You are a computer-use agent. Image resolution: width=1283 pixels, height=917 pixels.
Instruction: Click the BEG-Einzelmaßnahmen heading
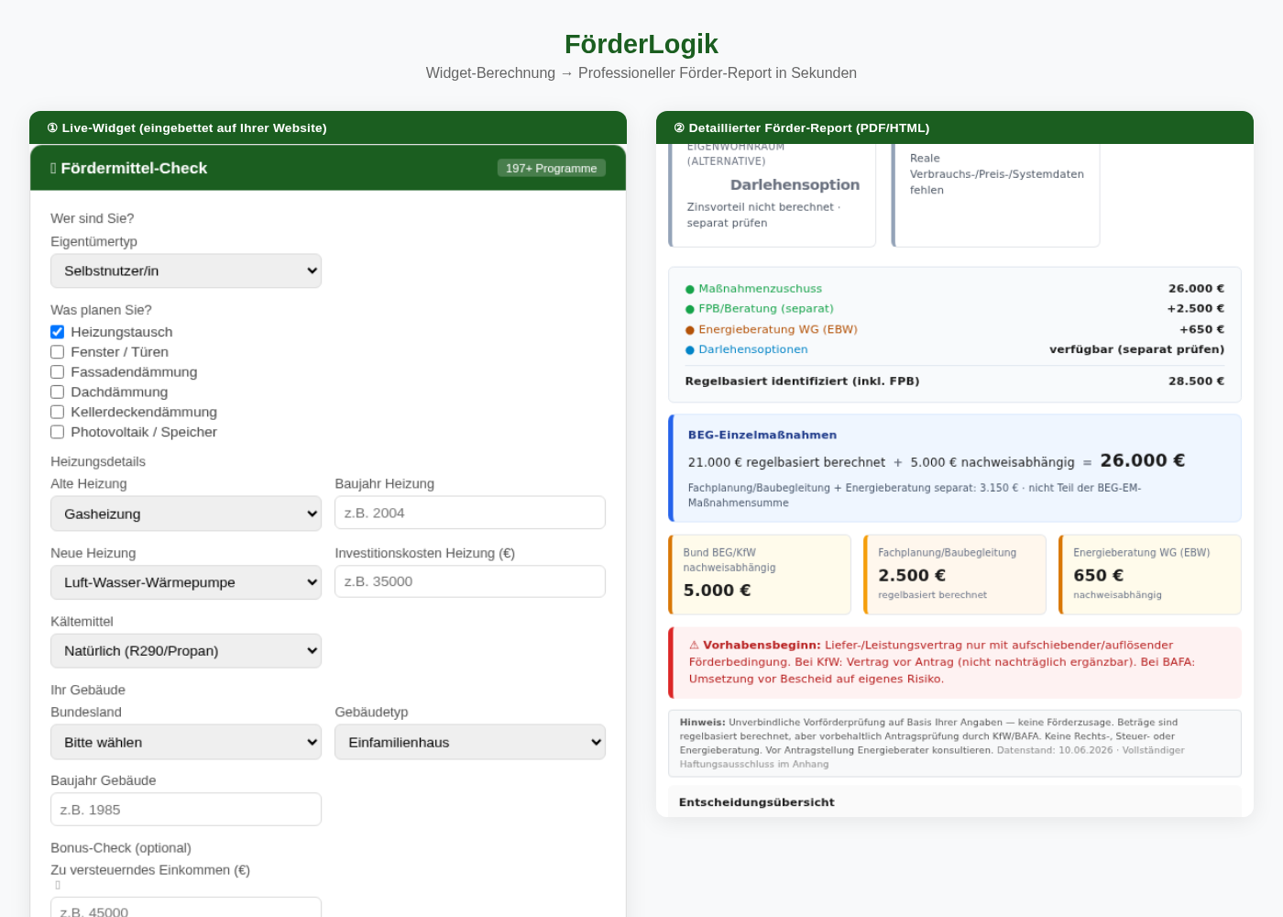(762, 436)
